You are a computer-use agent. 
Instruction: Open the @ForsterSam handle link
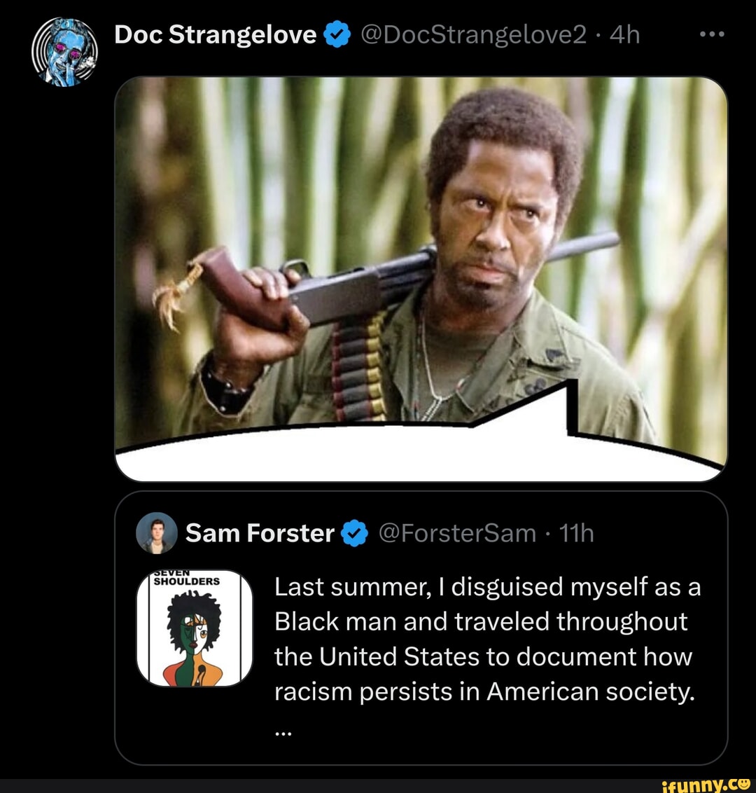(x=456, y=533)
